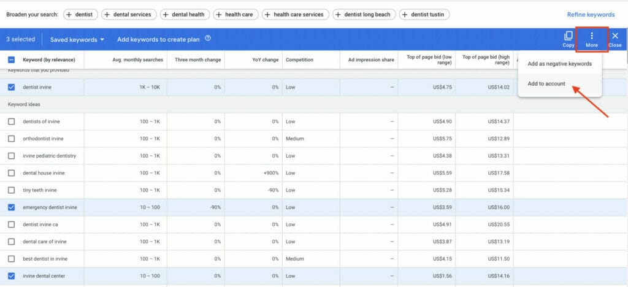This screenshot has width=628, height=287.
Task: Sort by Top of page bid (low range)
Action: click(429, 60)
